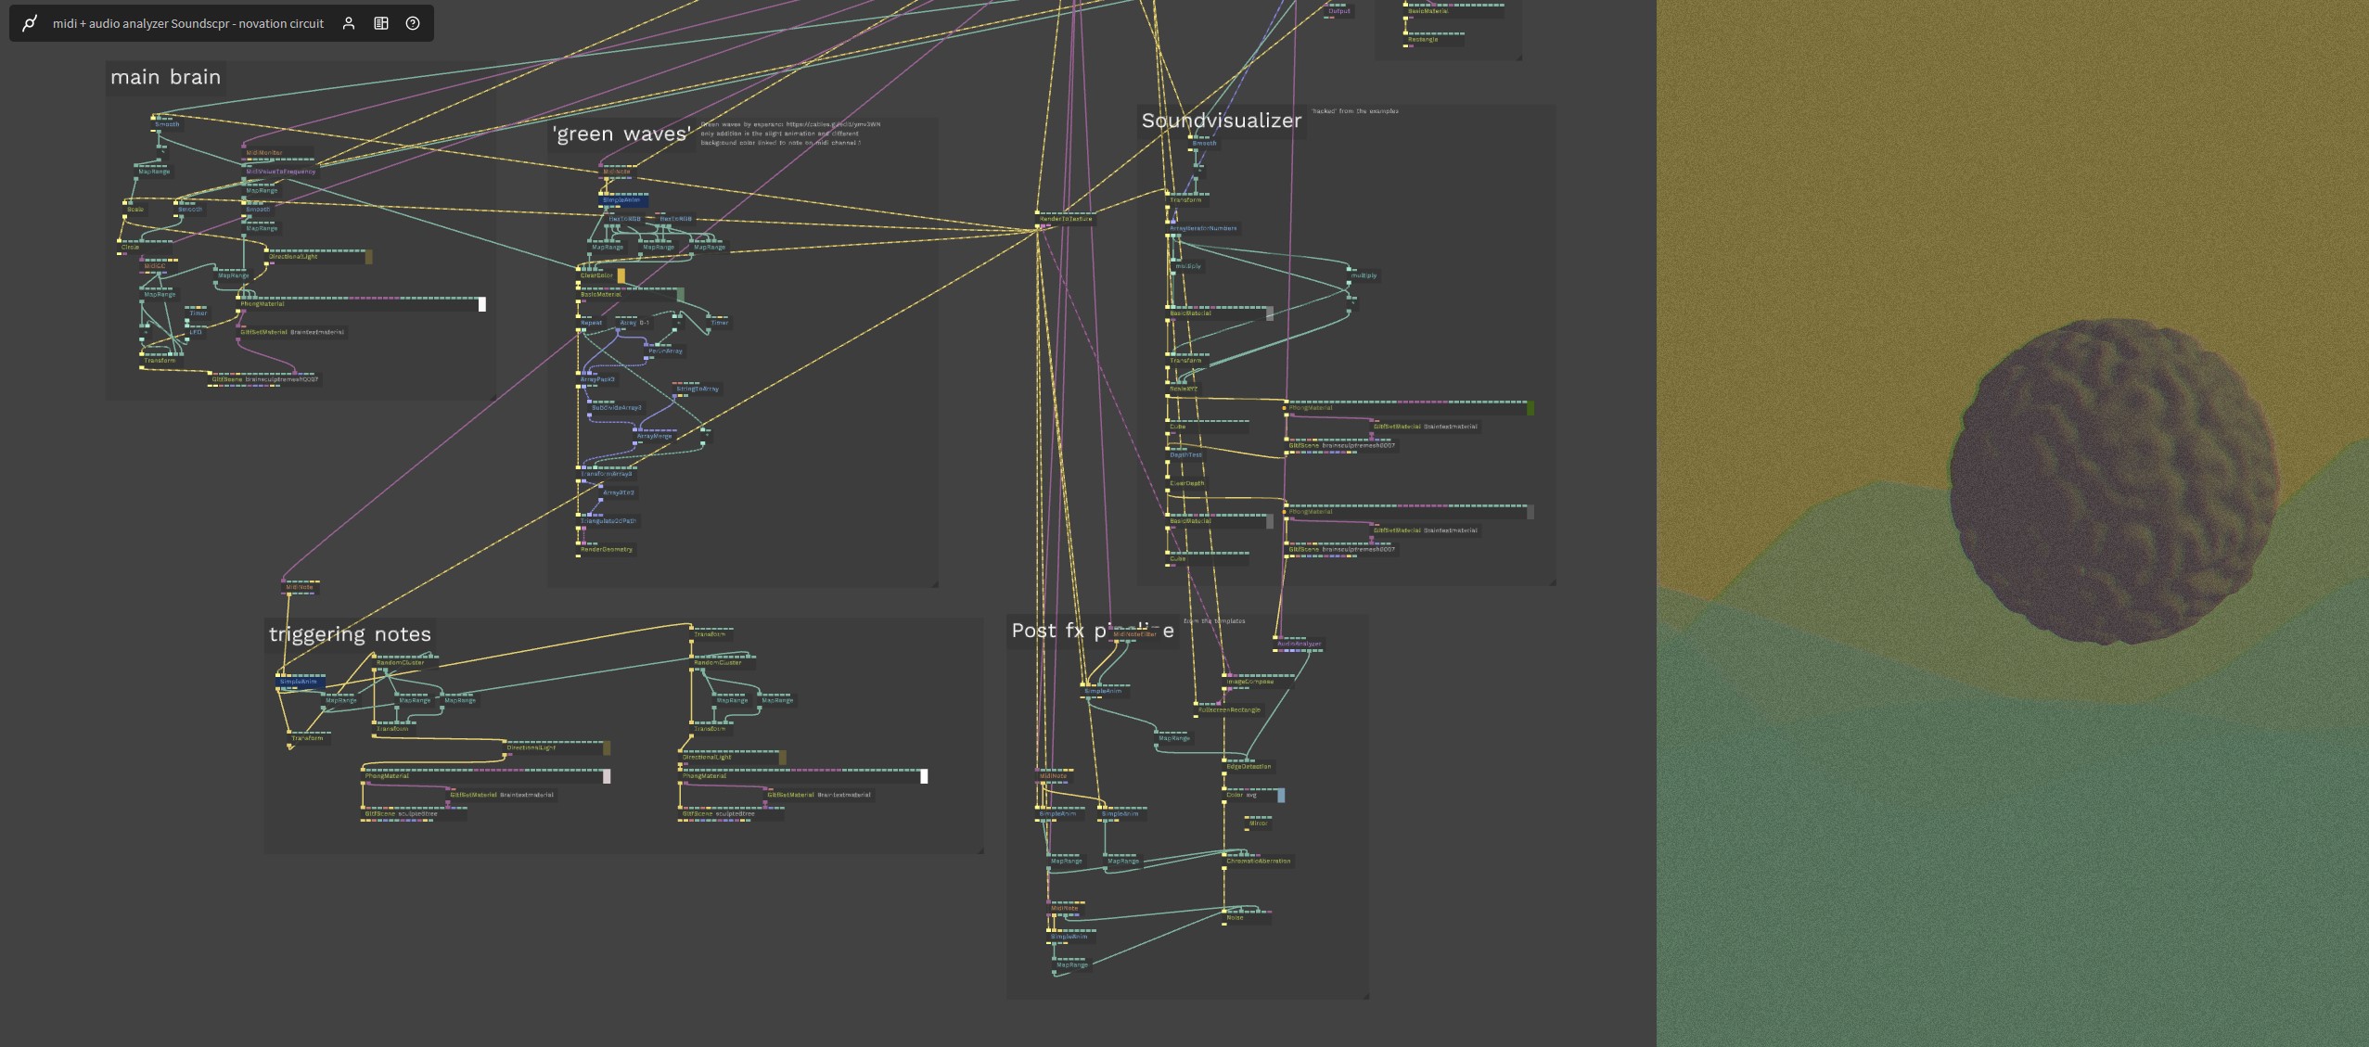The height and width of the screenshot is (1047, 2369).
Task: Click the green PhongMaterial swatch in Soundvisualizer
Action: pos(1530,408)
